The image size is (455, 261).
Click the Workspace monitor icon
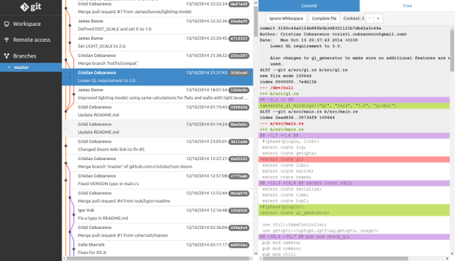click(7, 24)
